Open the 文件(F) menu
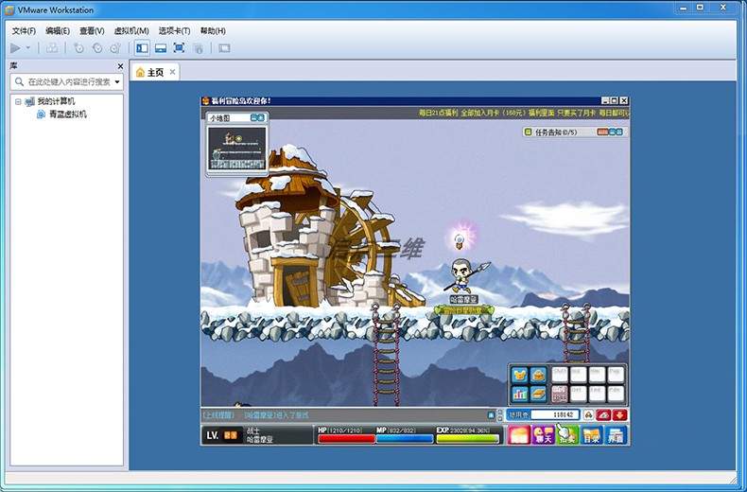Screen dimensions: 747x492 (24, 31)
